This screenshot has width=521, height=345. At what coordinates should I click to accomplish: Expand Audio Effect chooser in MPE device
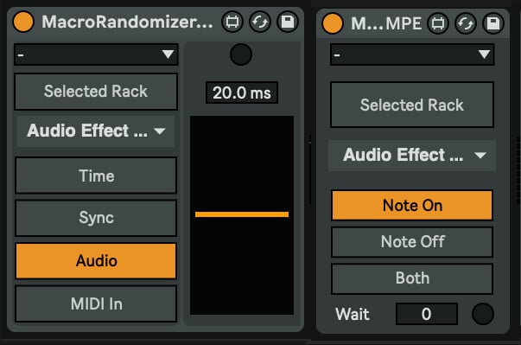coord(412,156)
